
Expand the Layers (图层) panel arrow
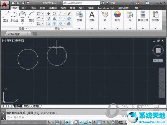[x=79, y=29]
